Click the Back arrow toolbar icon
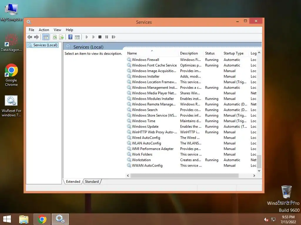This screenshot has width=301, height=225. [30, 37]
